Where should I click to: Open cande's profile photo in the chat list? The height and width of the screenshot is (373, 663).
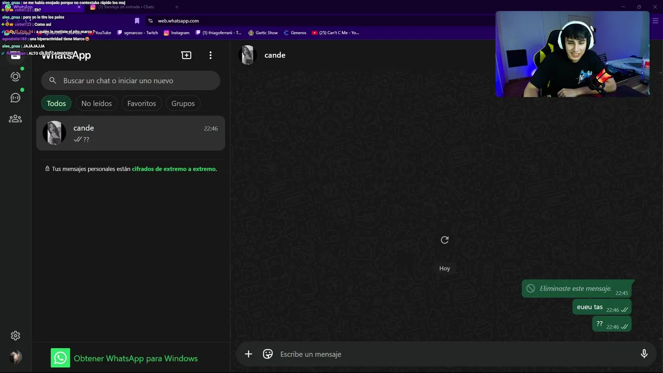click(x=54, y=133)
